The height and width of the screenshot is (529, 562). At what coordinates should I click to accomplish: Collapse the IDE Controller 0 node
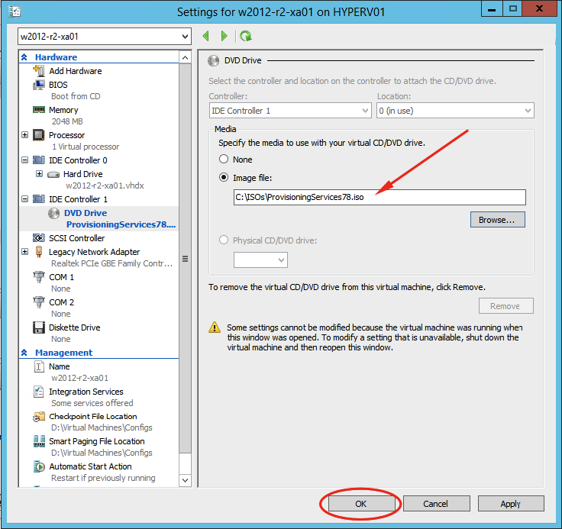point(24,160)
